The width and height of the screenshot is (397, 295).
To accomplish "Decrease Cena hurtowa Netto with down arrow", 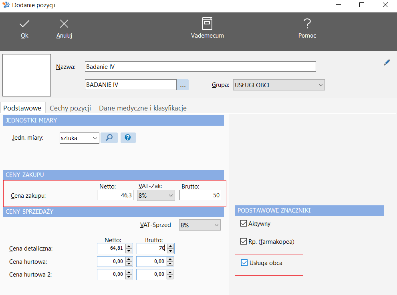I will click(129, 264).
